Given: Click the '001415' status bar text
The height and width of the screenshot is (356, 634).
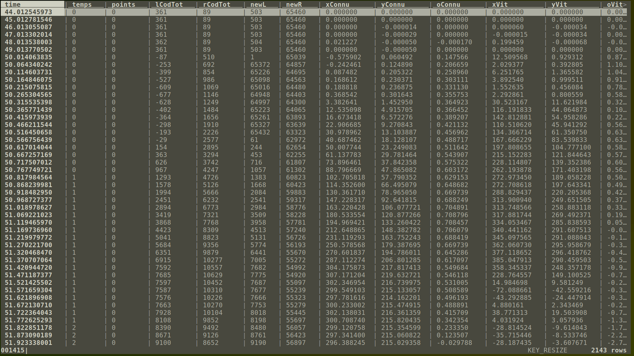Looking at the screenshot, I should click(x=12, y=350).
